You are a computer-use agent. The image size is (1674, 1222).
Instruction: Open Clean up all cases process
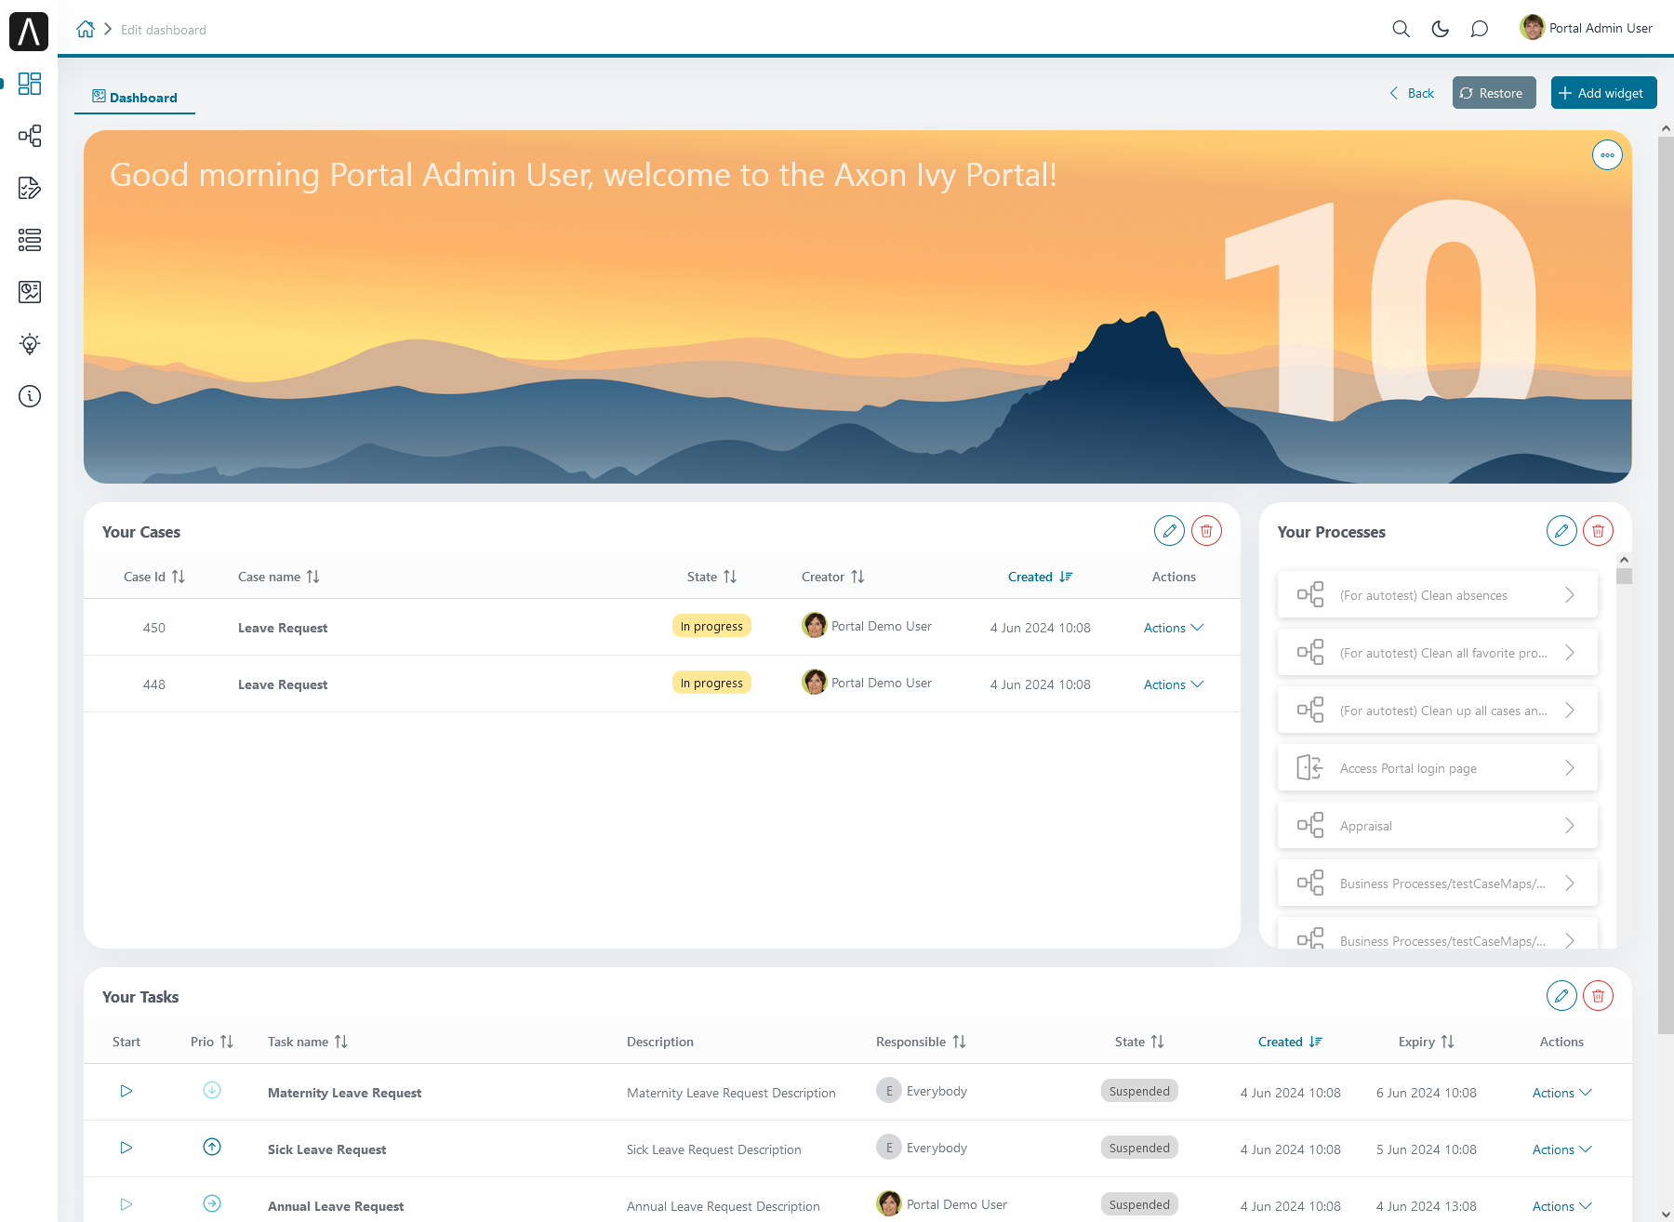point(1437,711)
